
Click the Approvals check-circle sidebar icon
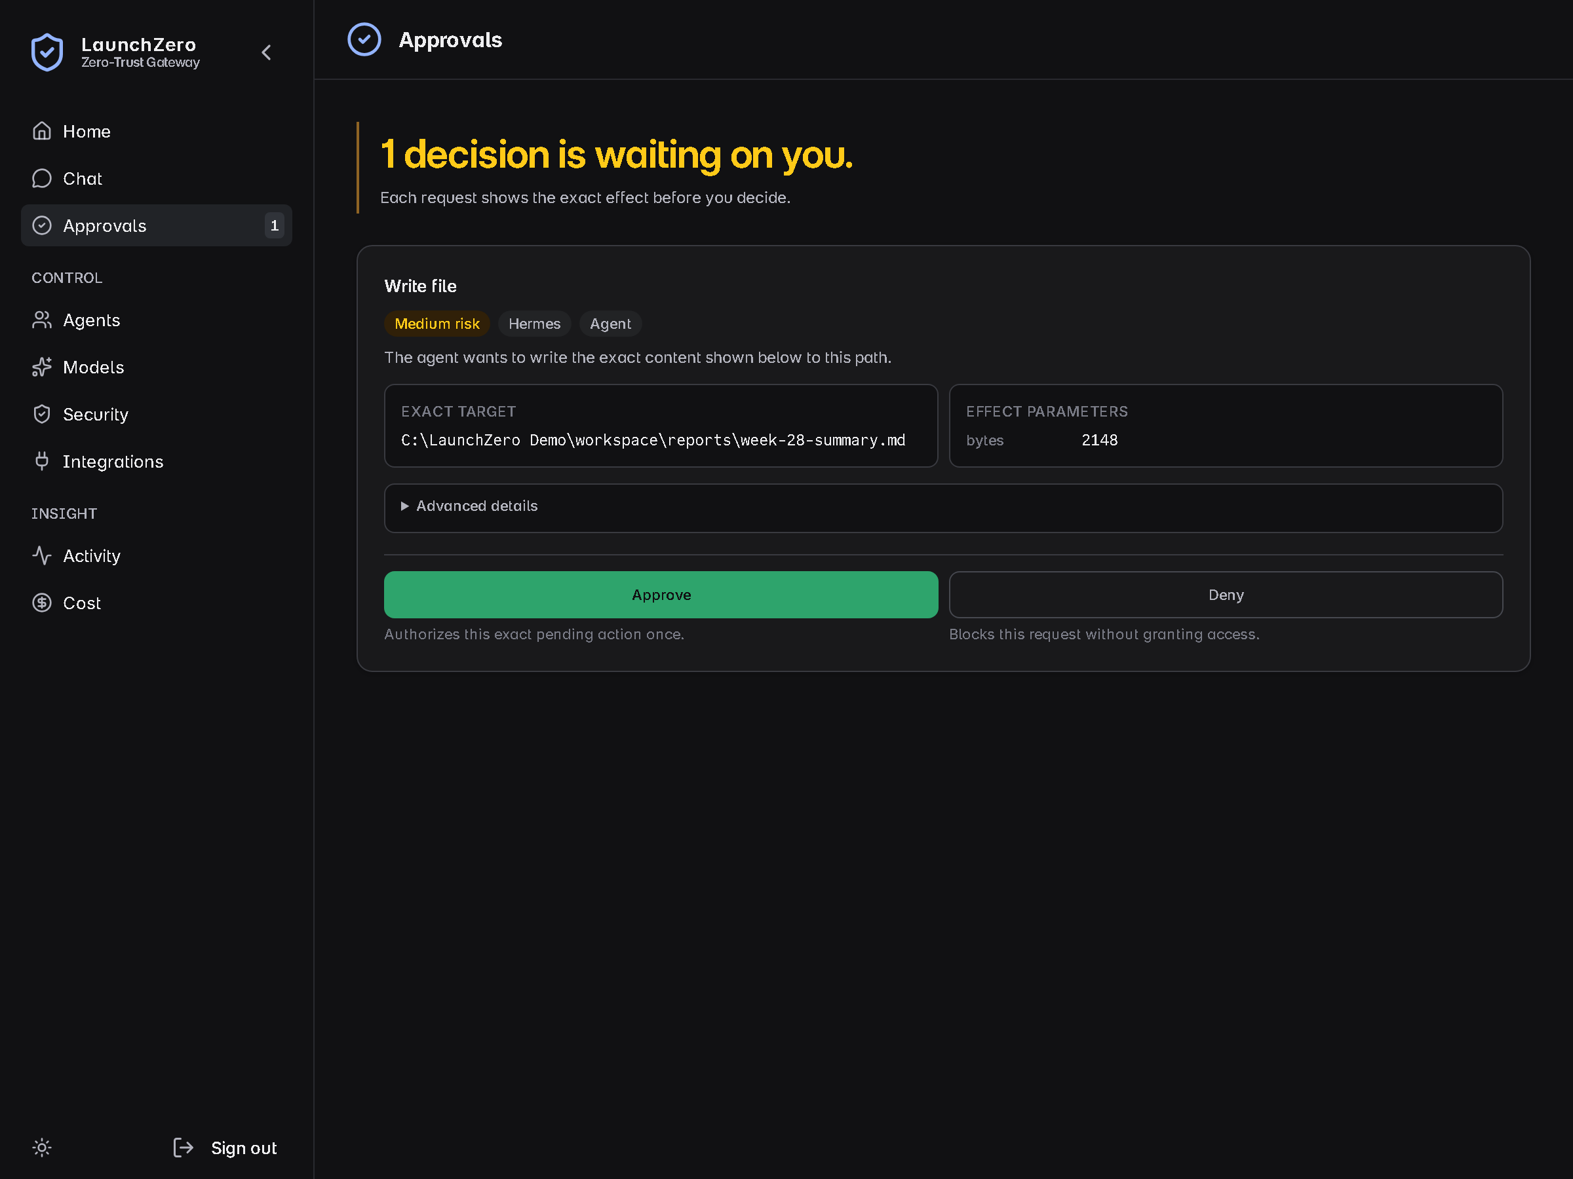[x=42, y=225]
